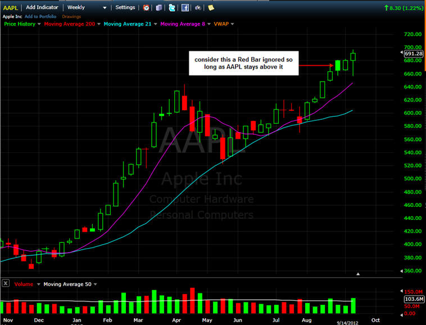Click the Oct label on time axis
426x325 pixels.
tap(375, 320)
